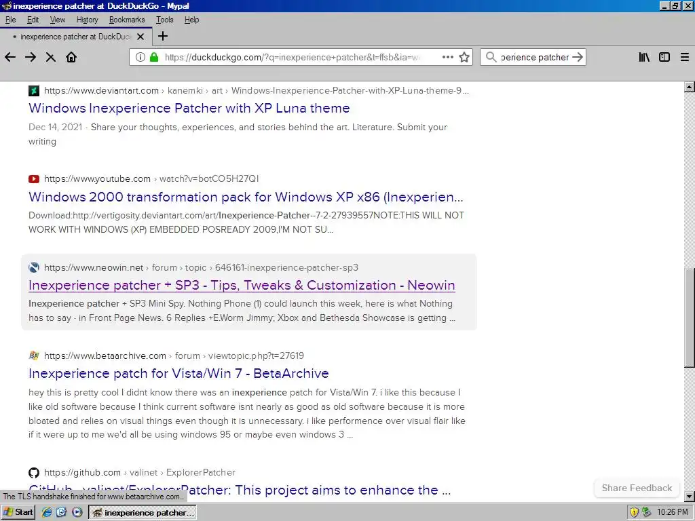Open the File menu
The height and width of the screenshot is (521, 695).
point(10,20)
